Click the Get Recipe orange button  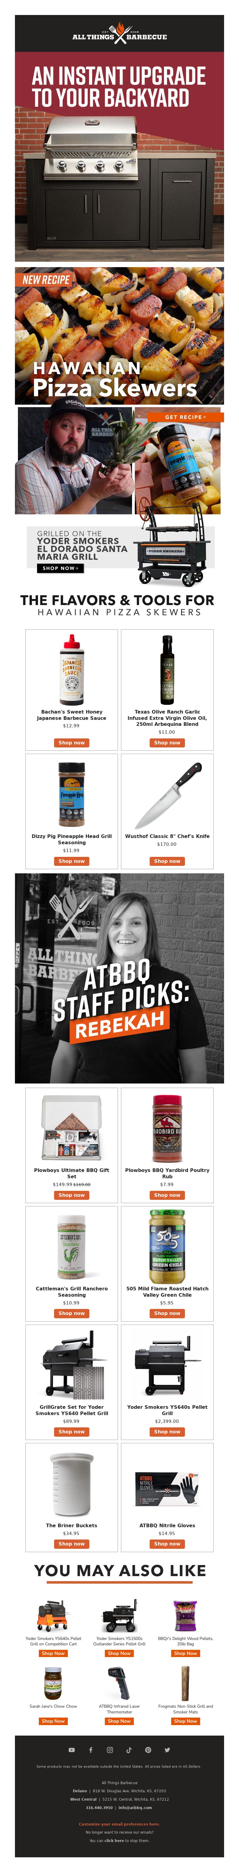click(185, 416)
